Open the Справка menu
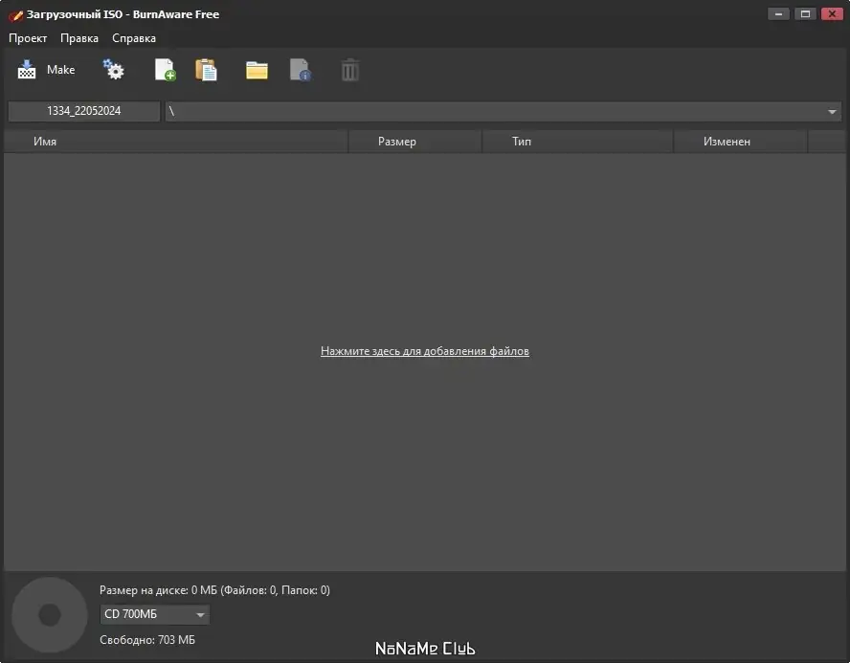850x663 pixels. point(134,38)
